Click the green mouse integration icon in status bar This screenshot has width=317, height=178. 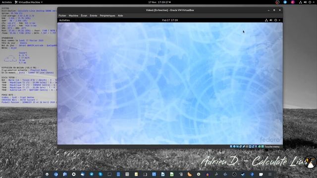coord(260,146)
